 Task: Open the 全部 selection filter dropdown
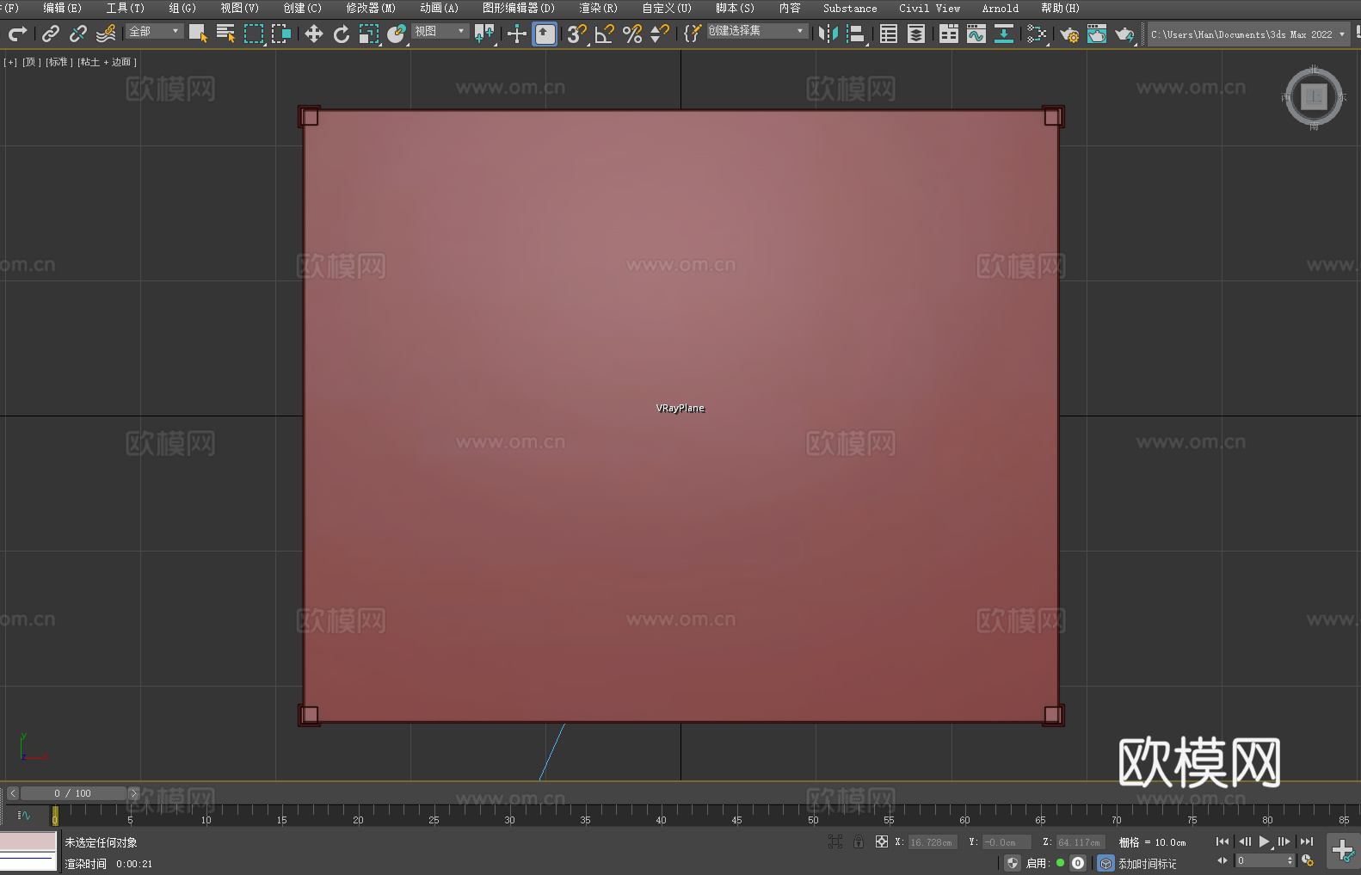155,31
